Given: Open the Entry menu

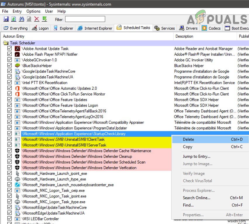Looking at the screenshot, I should point(17,11).
